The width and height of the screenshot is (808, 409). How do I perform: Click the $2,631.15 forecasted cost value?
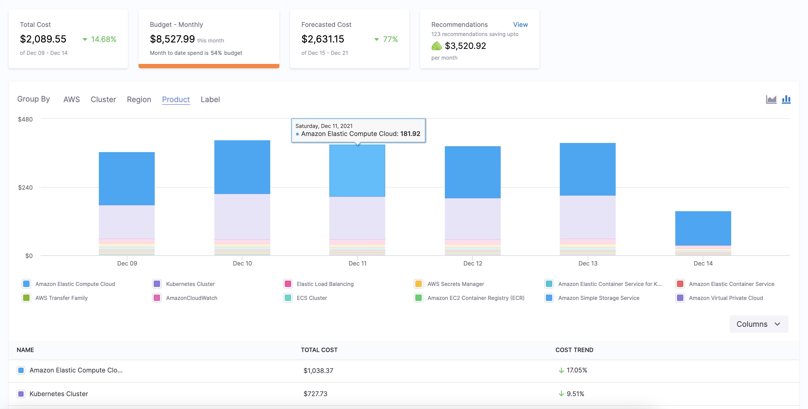(x=323, y=39)
